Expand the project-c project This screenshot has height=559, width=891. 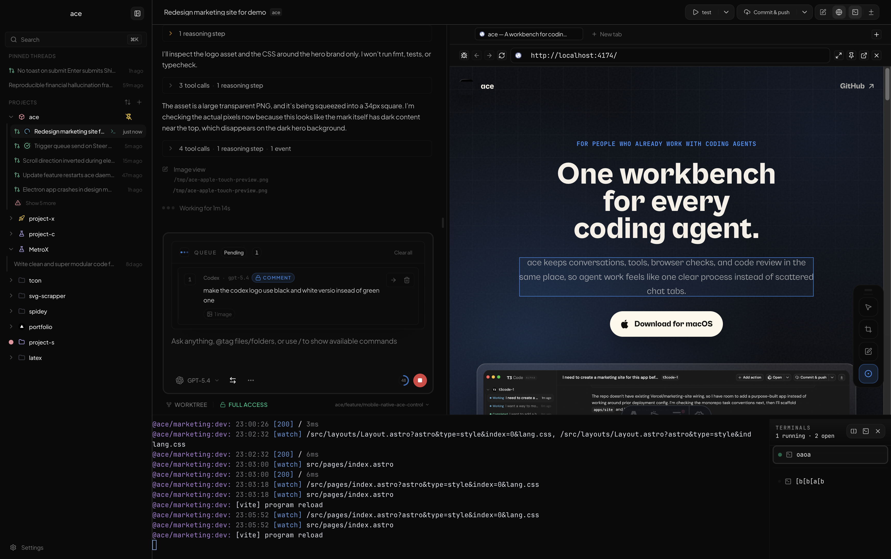click(11, 234)
